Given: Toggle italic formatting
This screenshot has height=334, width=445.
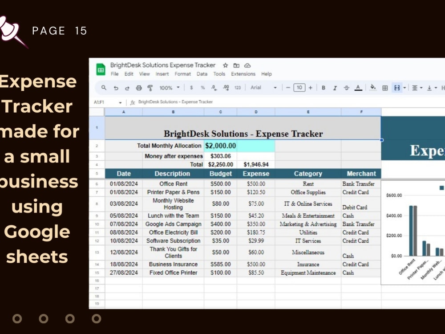Looking at the screenshot, I should (x=335, y=88).
